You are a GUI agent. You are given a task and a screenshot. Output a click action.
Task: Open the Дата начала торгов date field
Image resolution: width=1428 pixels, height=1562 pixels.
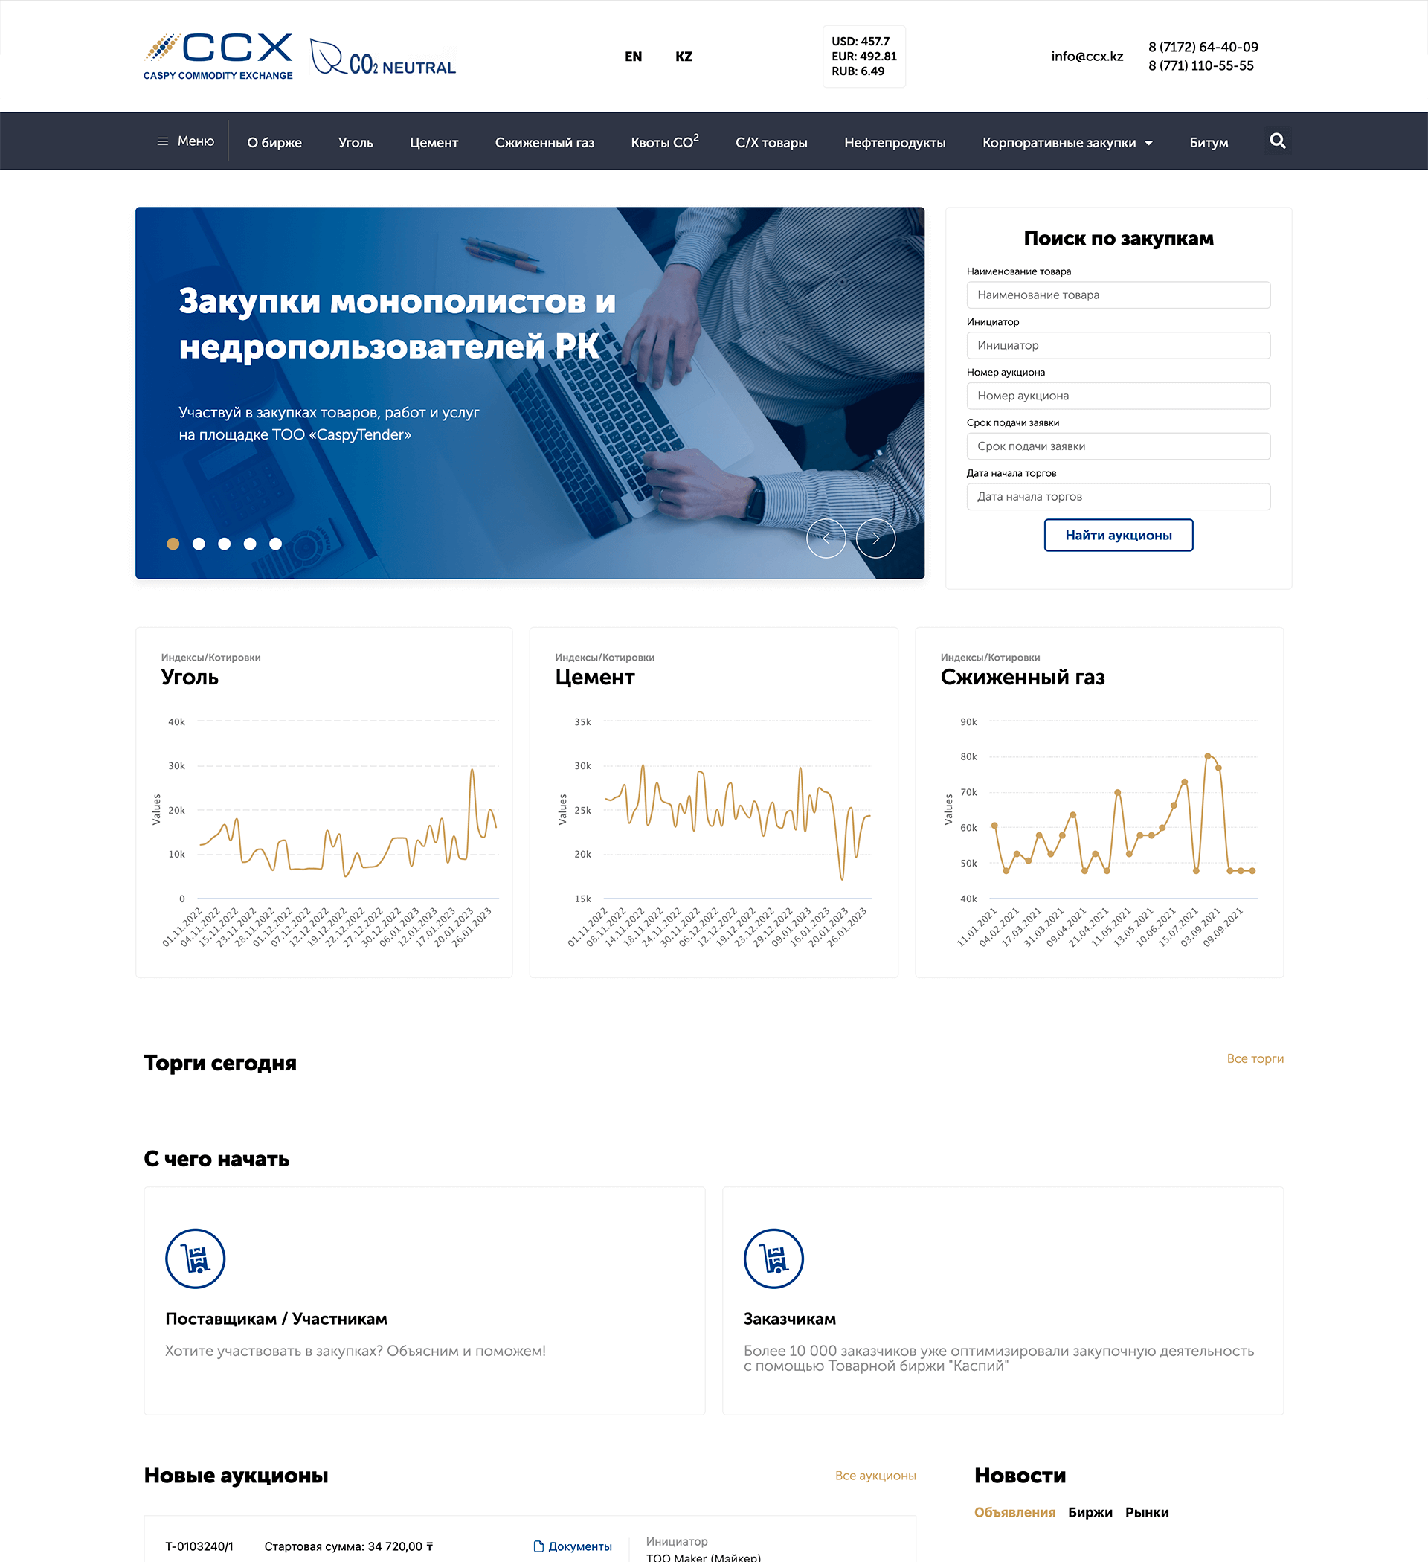[1117, 497]
